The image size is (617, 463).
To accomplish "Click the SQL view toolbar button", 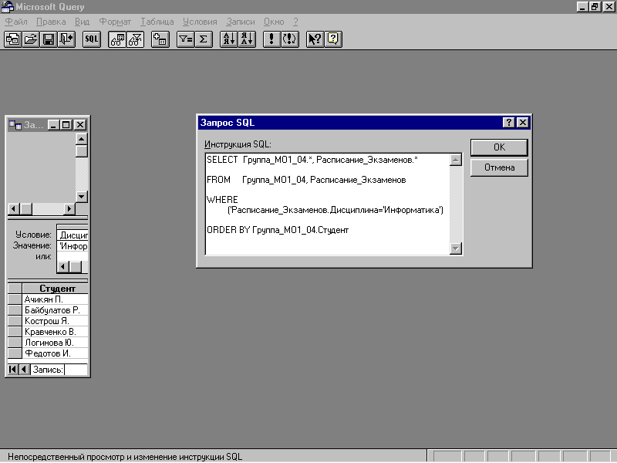I will click(92, 39).
